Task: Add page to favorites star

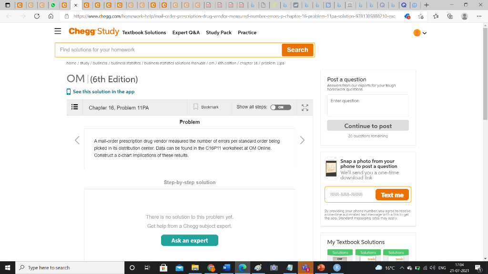Action: (421, 17)
